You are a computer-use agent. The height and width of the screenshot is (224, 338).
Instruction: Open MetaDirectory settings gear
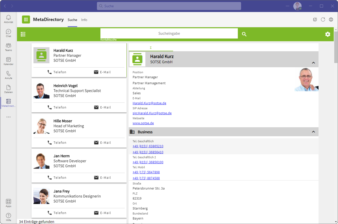click(328, 34)
